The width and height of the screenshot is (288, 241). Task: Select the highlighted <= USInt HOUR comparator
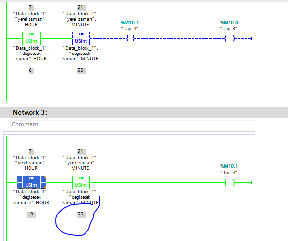[31, 182]
